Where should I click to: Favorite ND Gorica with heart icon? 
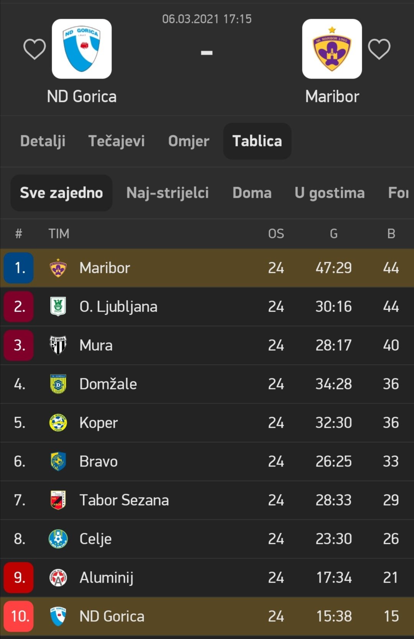click(x=34, y=49)
